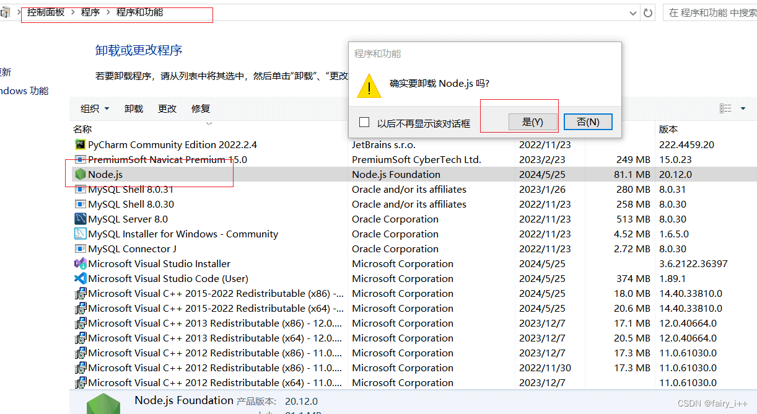The image size is (757, 414).
Task: Click the 222.4459.20 version cell
Action: (686, 144)
